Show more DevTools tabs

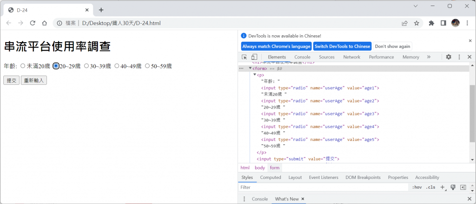click(x=429, y=57)
